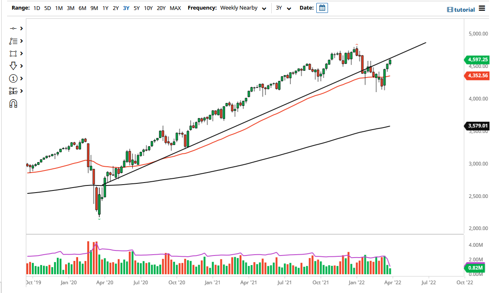The image size is (492, 293).
Task: Enable the MAX range option
Action: pos(175,8)
